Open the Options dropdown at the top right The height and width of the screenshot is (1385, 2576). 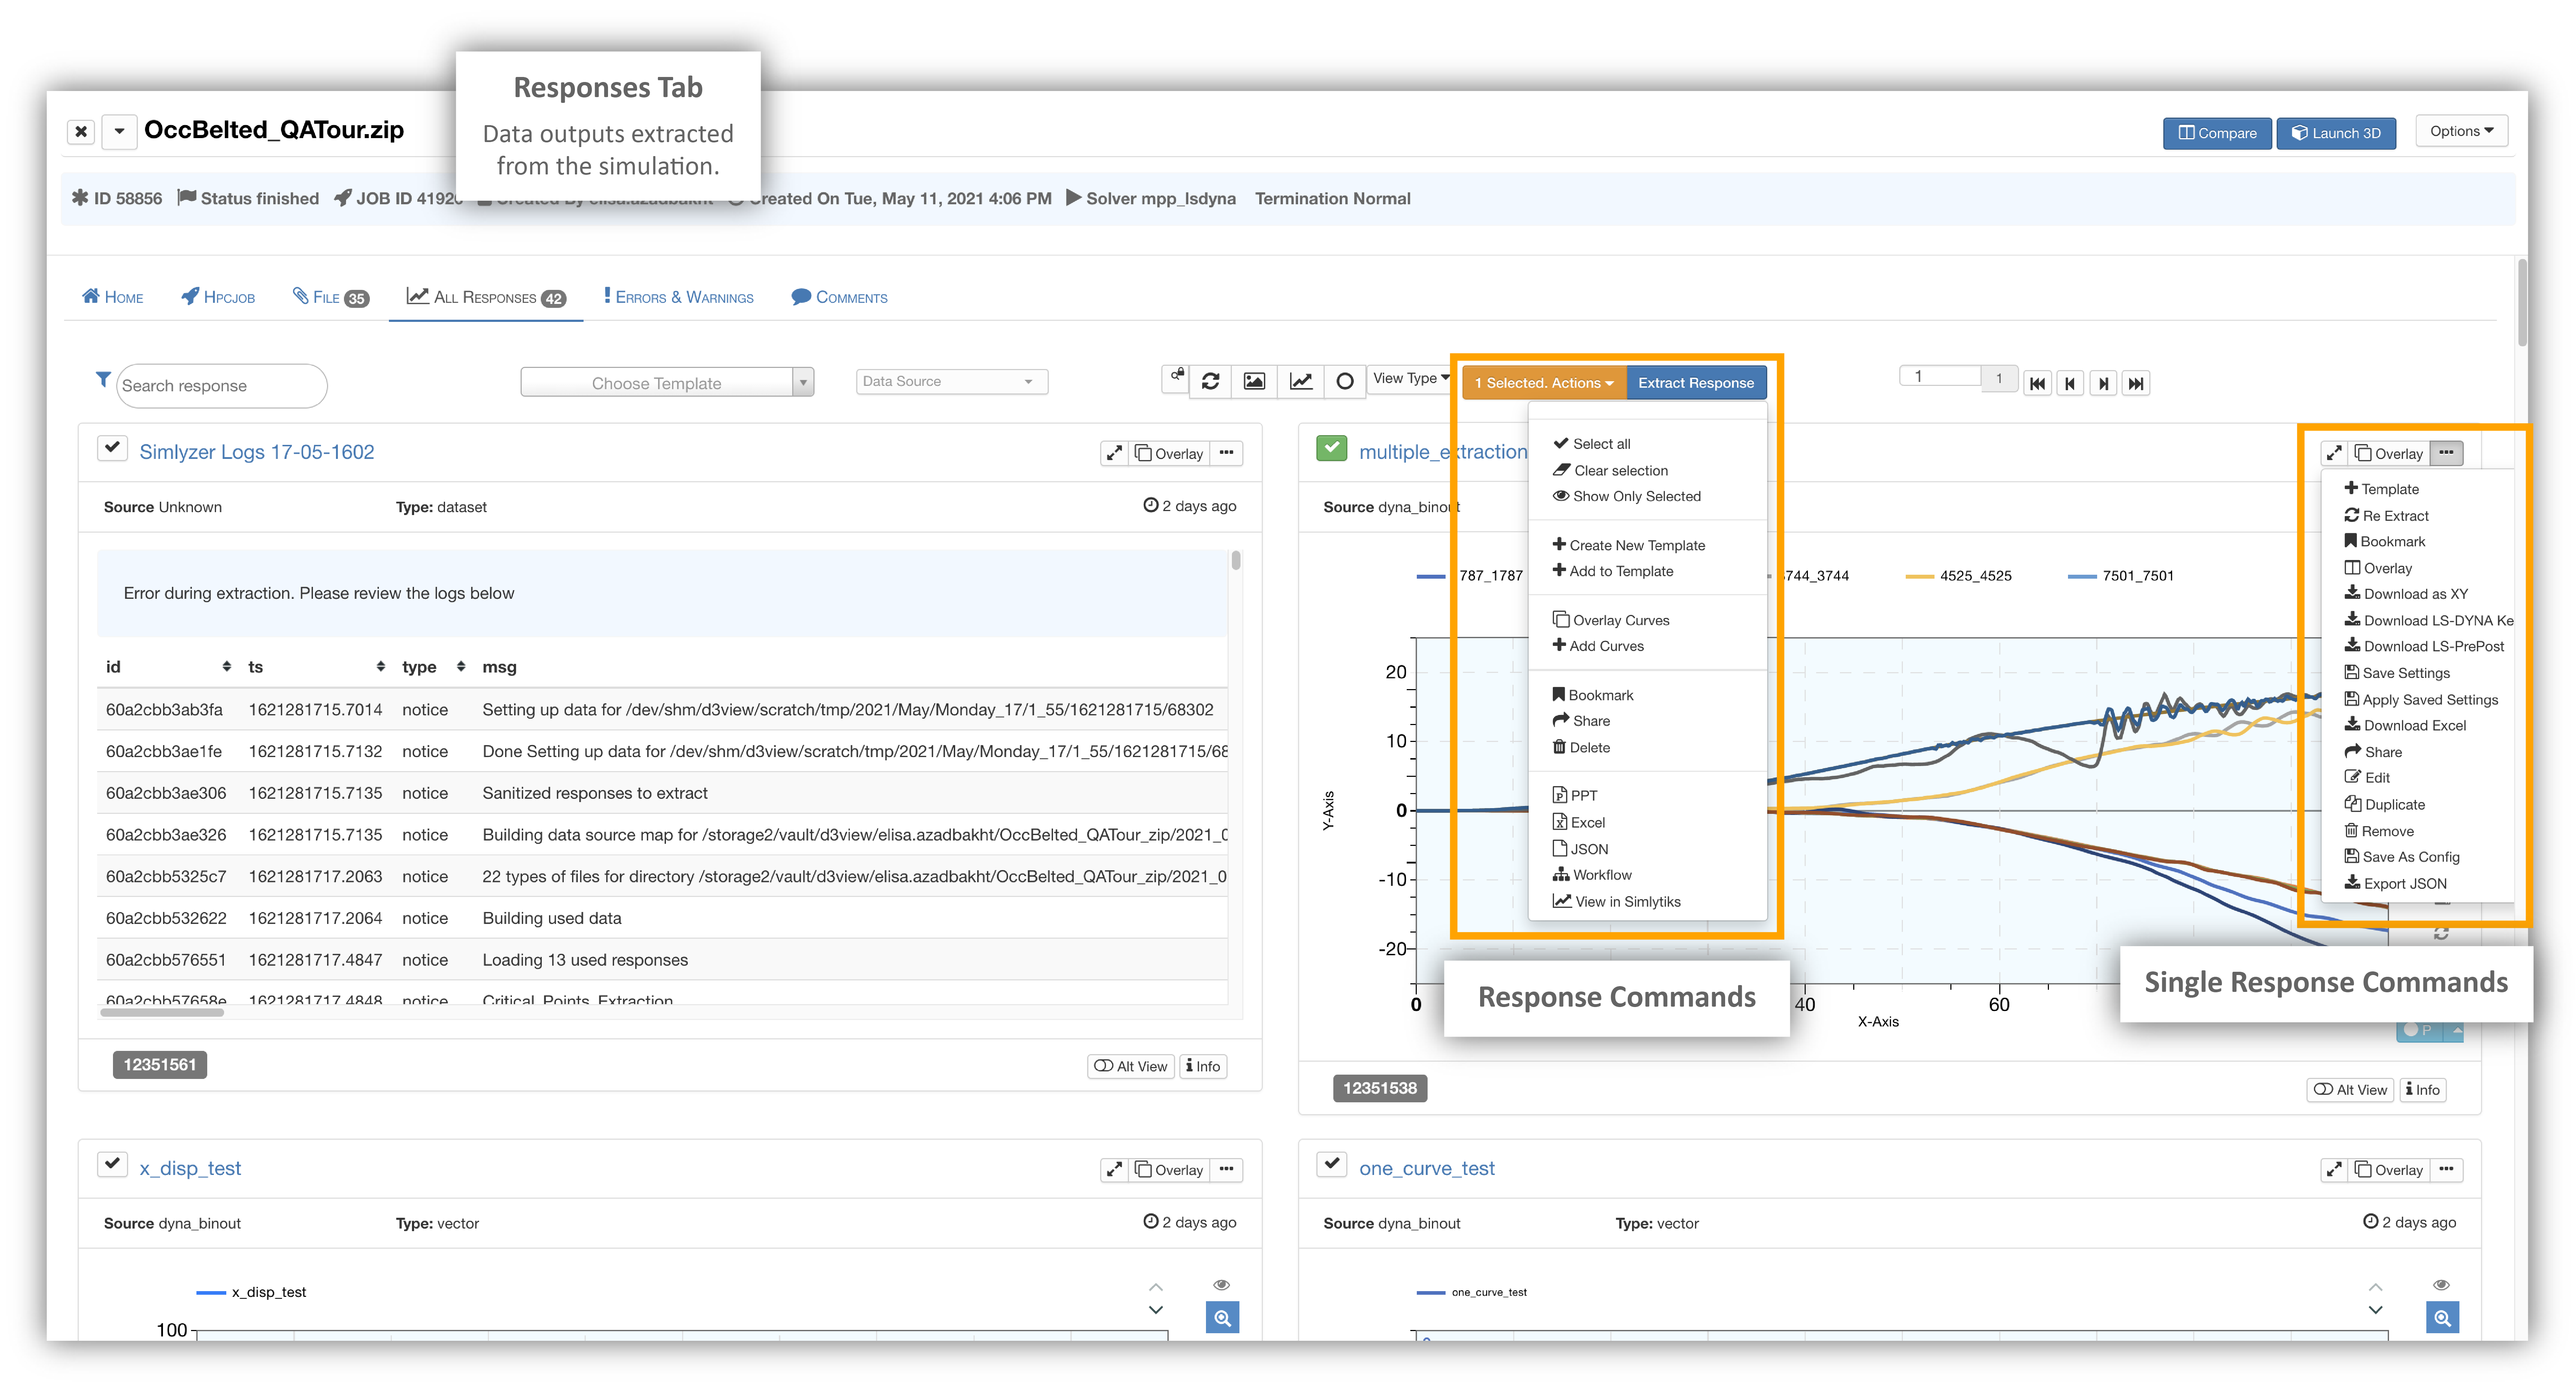(x=2461, y=131)
